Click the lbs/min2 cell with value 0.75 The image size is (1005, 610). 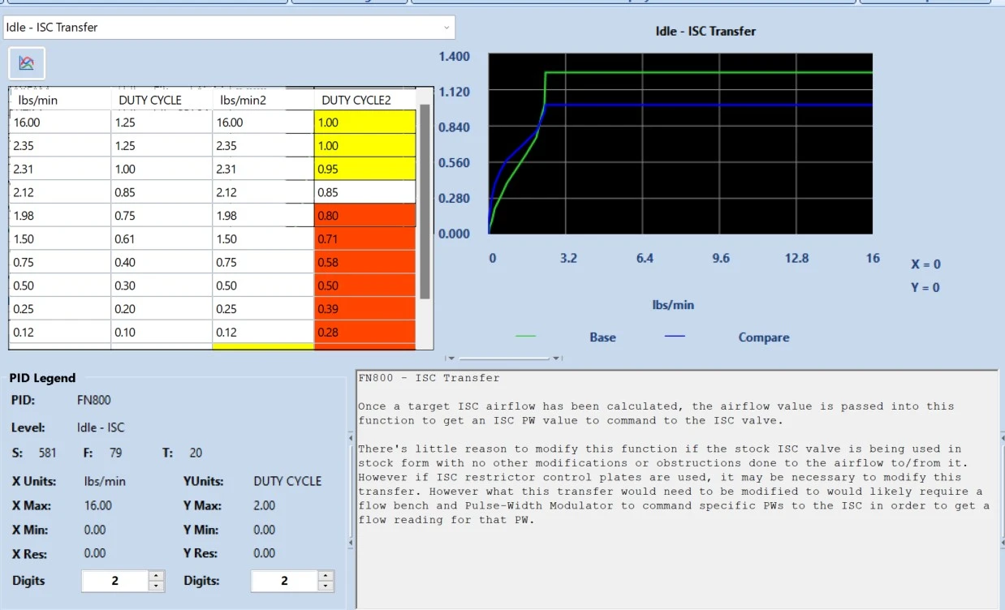[263, 262]
